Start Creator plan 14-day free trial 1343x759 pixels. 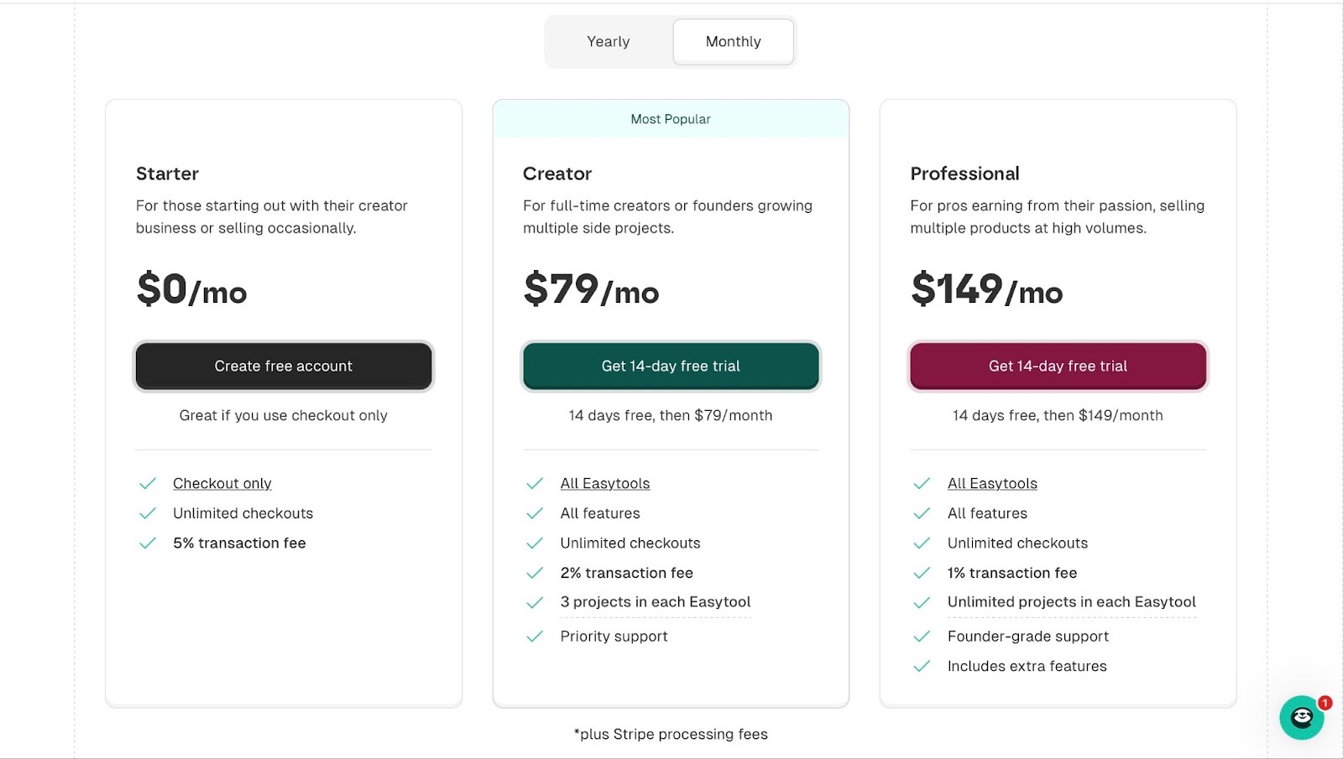[x=671, y=366]
